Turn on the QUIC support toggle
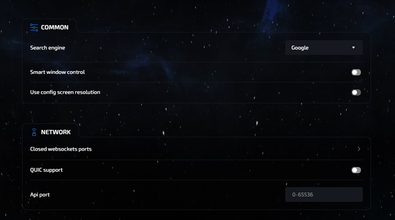395x220 pixels. 356,170
